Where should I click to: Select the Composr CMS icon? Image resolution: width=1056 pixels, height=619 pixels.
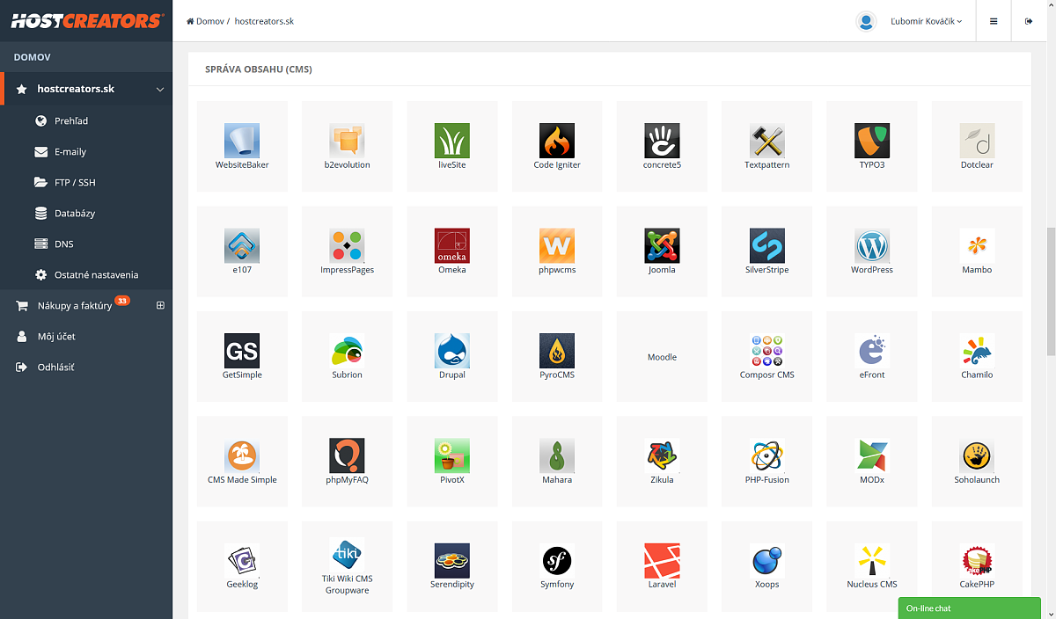coord(767,350)
